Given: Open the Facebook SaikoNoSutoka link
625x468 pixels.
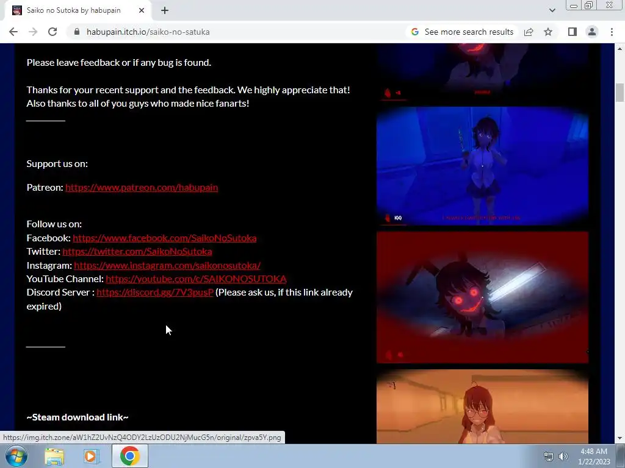Looking at the screenshot, I should click(165, 238).
